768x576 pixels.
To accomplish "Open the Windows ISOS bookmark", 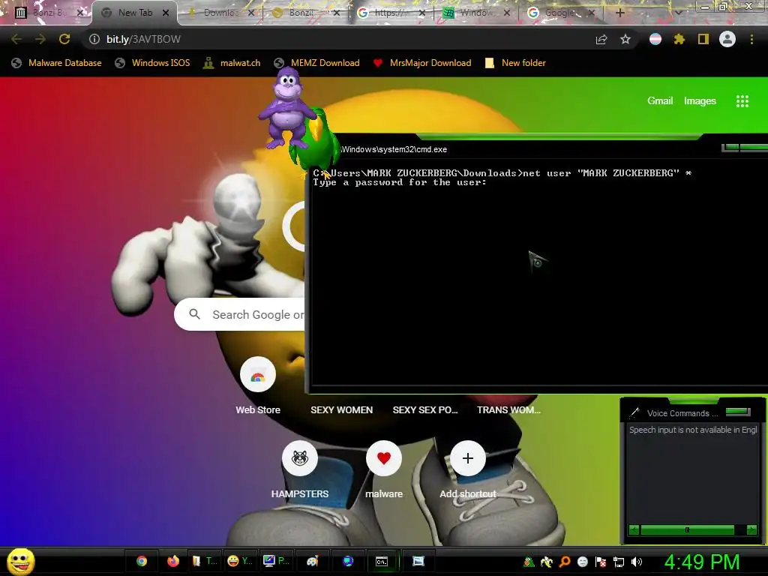I will [152, 63].
